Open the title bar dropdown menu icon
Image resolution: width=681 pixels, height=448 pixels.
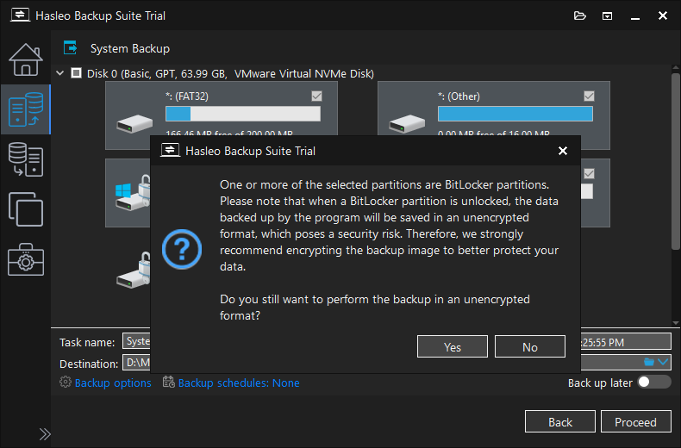[x=607, y=16]
